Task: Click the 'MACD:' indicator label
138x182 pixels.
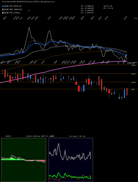Action: tap(8, 136)
